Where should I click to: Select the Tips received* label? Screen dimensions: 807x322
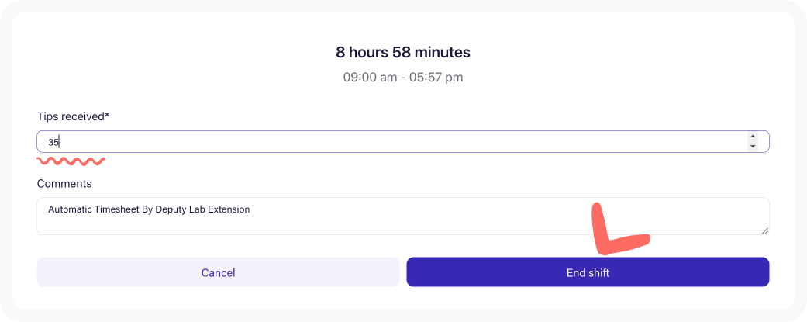click(73, 116)
